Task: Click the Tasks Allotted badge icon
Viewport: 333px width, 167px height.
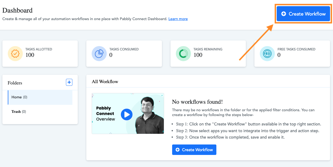Action: pos(15,53)
